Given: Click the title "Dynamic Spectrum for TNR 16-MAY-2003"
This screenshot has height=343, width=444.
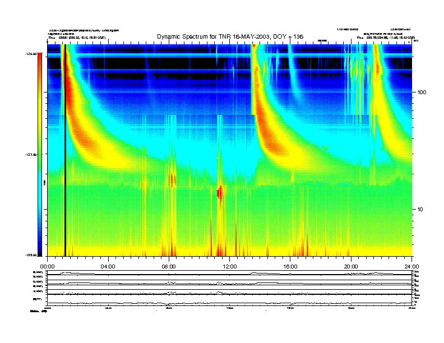Looking at the screenshot, I should 230,37.
